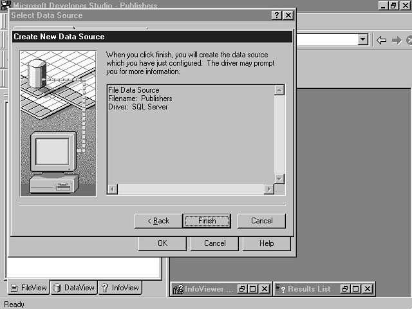Open the toolbar combo box dropdown arrow
This screenshot has width=412, height=309.
point(363,40)
